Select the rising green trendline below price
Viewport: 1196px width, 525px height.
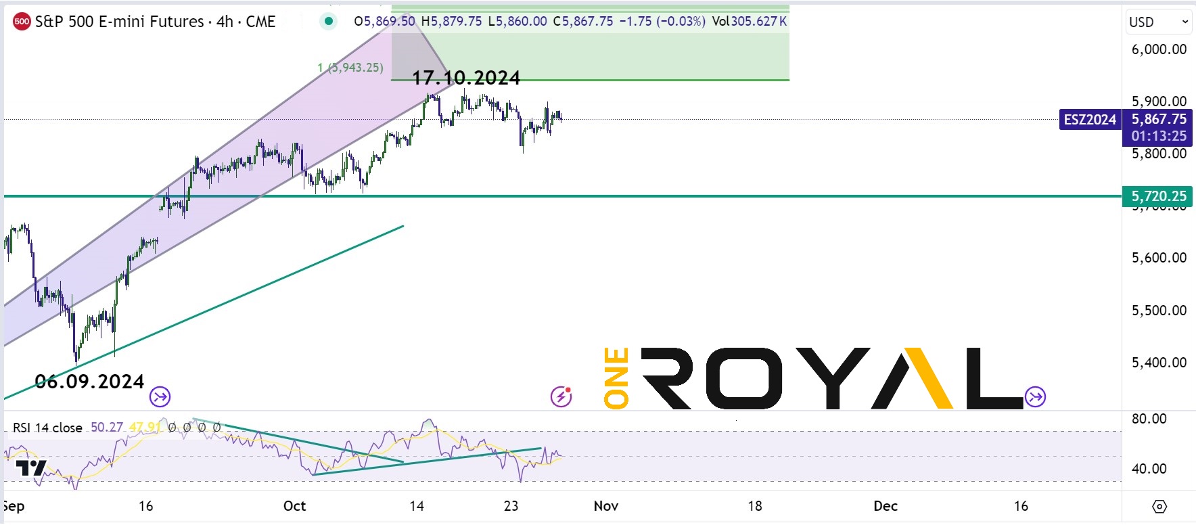point(203,313)
